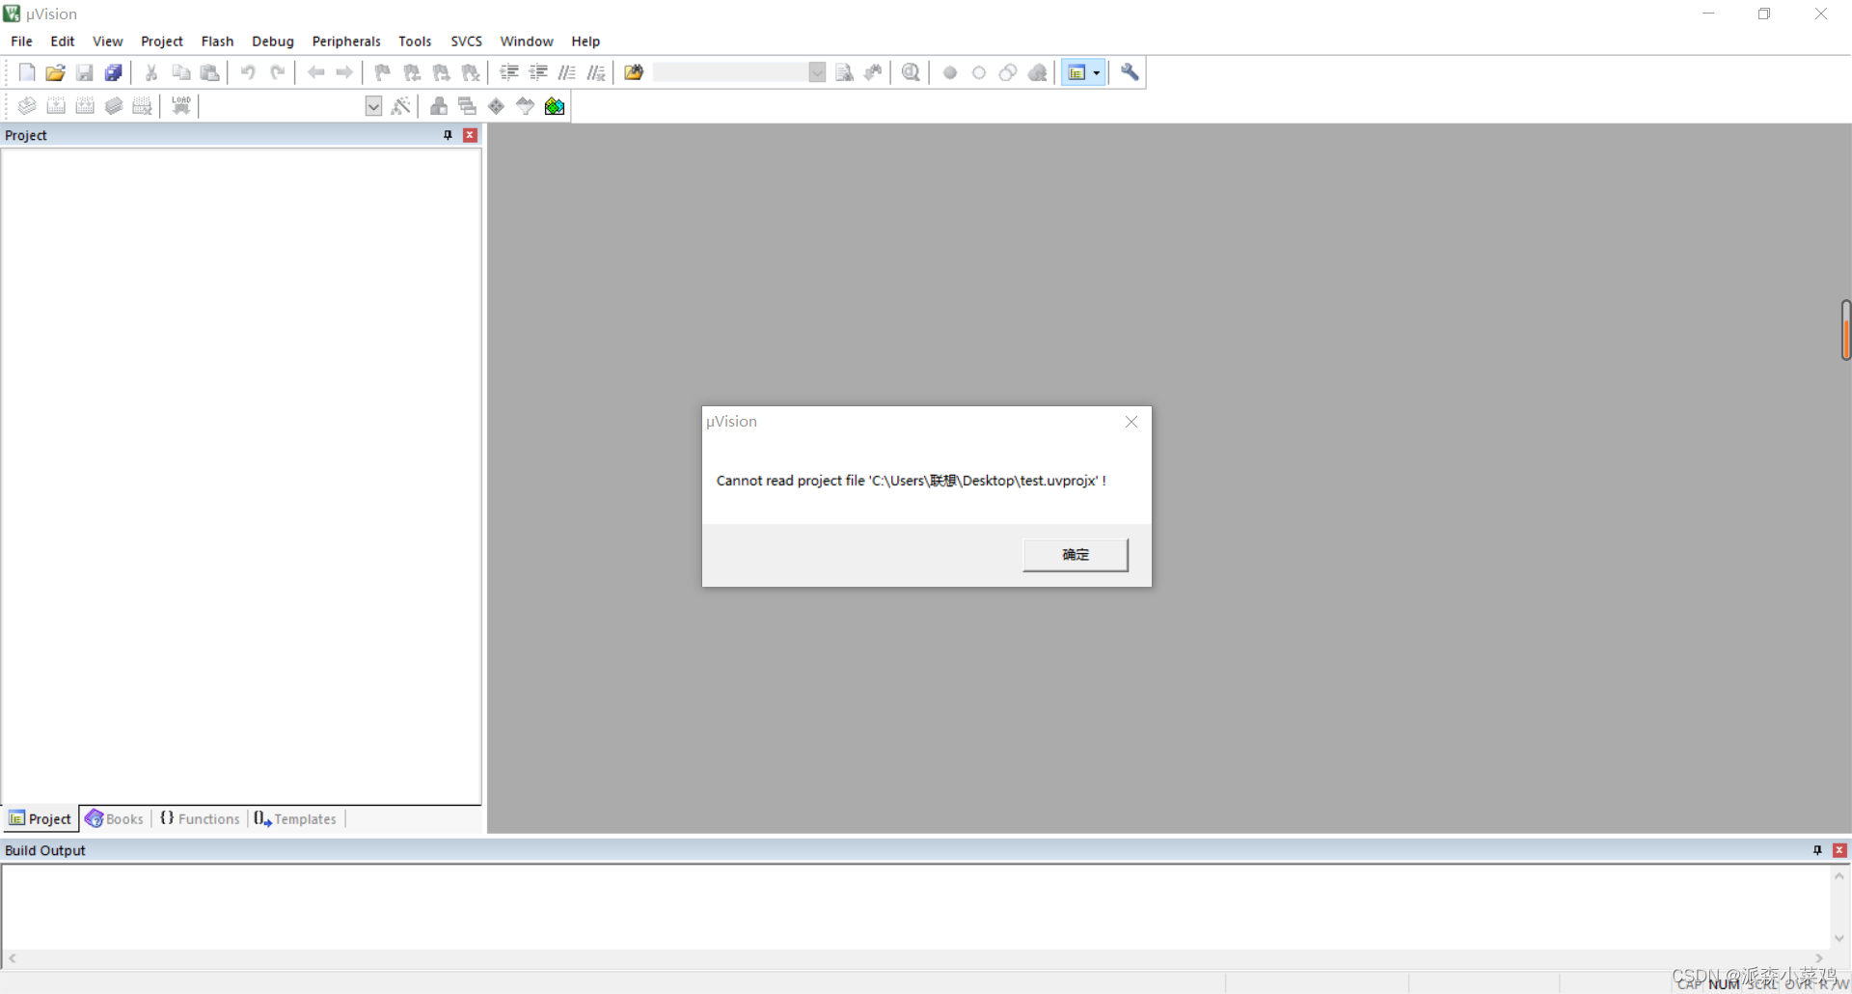The width and height of the screenshot is (1852, 994).
Task: Click the Undo arrow icon
Action: (248, 72)
